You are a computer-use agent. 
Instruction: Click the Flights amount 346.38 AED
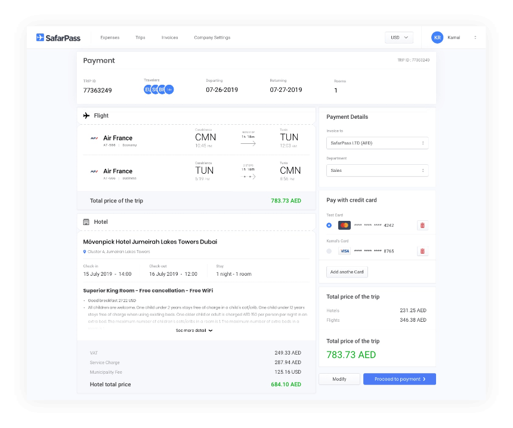pos(413,320)
